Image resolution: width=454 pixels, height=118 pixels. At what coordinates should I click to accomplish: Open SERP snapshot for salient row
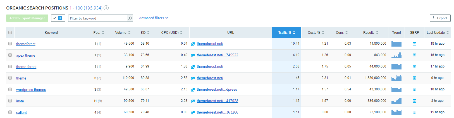point(414,112)
